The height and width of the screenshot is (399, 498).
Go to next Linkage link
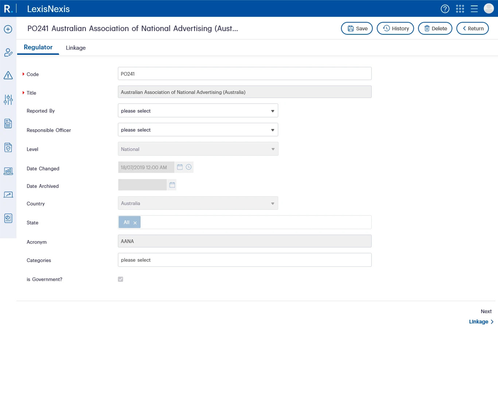pyautogui.click(x=481, y=322)
